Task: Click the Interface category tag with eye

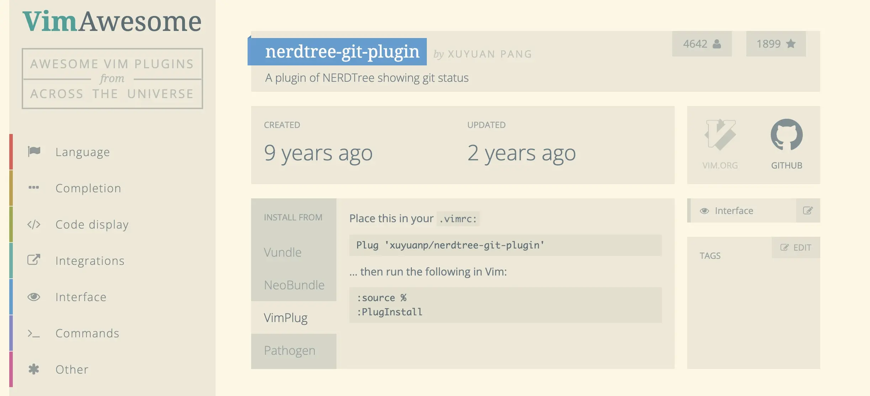Action: pos(733,211)
